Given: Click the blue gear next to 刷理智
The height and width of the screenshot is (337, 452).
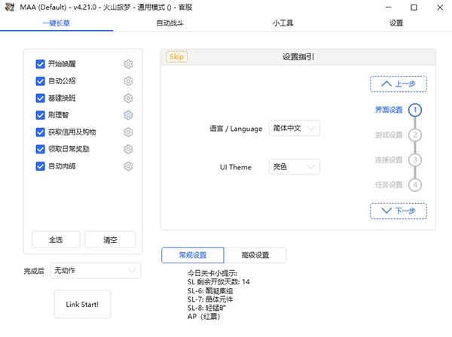Looking at the screenshot, I should [128, 115].
